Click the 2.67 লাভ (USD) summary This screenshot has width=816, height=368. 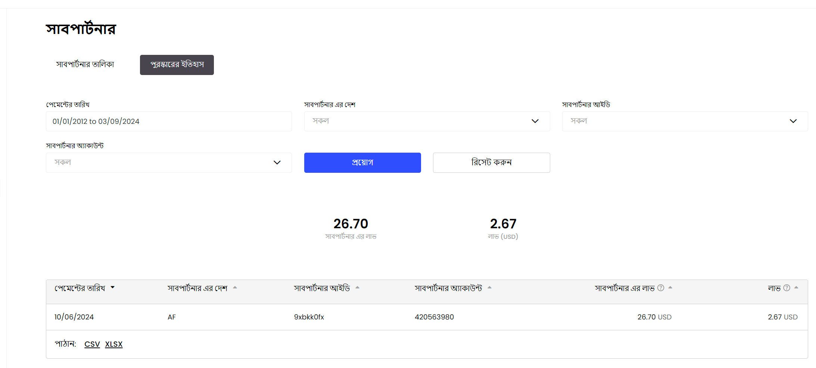(503, 228)
